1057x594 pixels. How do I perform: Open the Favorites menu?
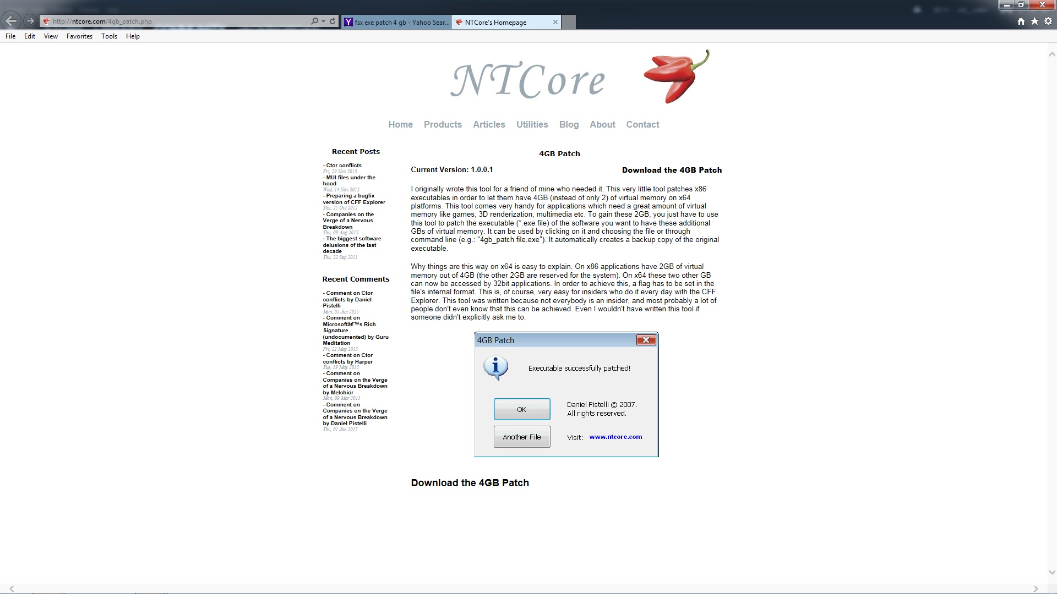click(79, 36)
